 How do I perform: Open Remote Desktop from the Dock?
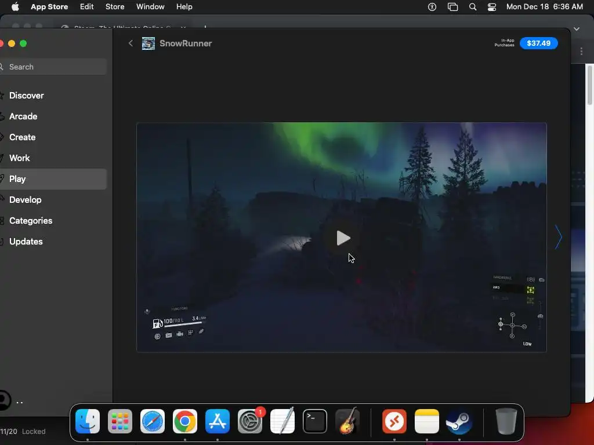(394, 421)
